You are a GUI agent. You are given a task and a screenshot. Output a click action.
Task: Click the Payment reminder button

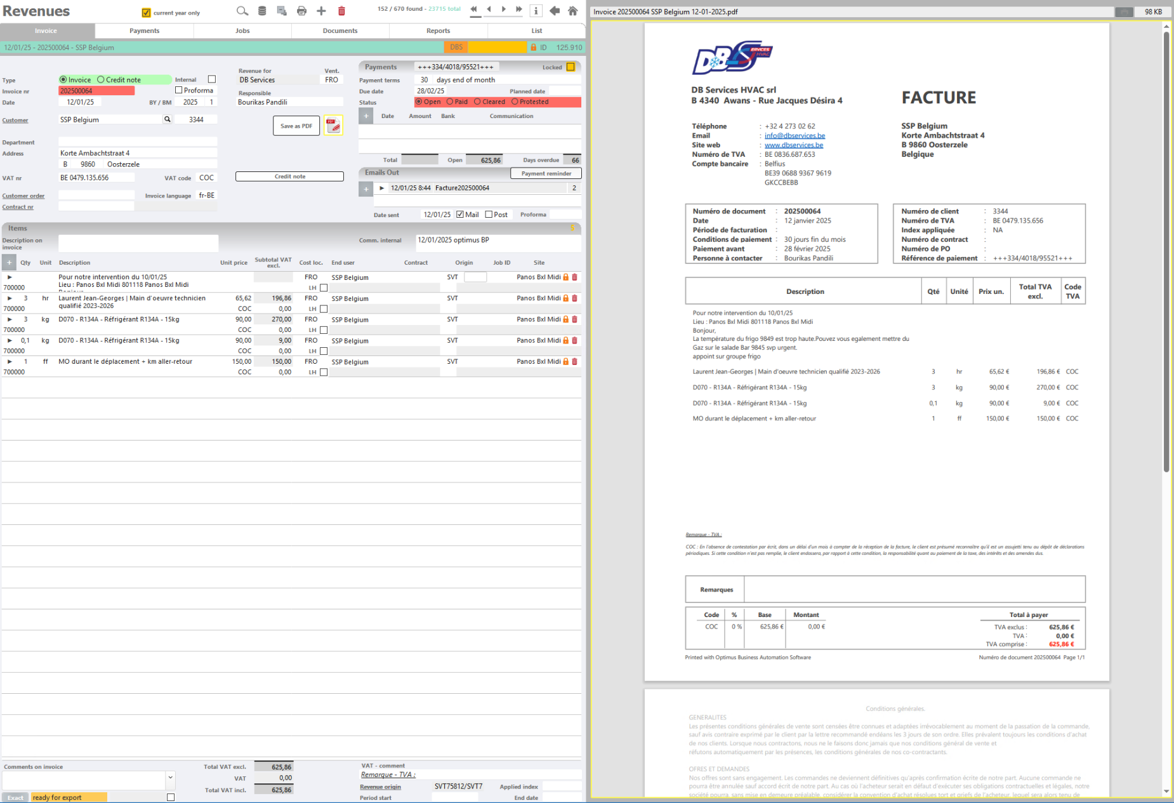(546, 173)
